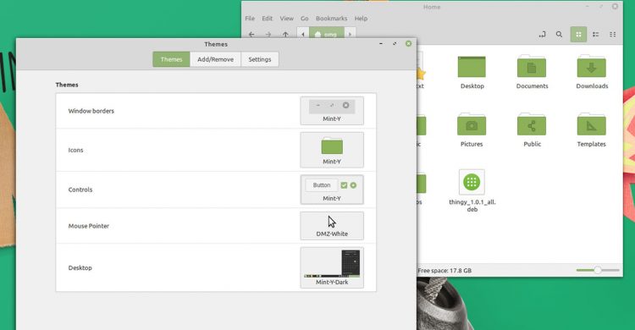
Task: Open File menu in Home window
Action: coord(250,19)
